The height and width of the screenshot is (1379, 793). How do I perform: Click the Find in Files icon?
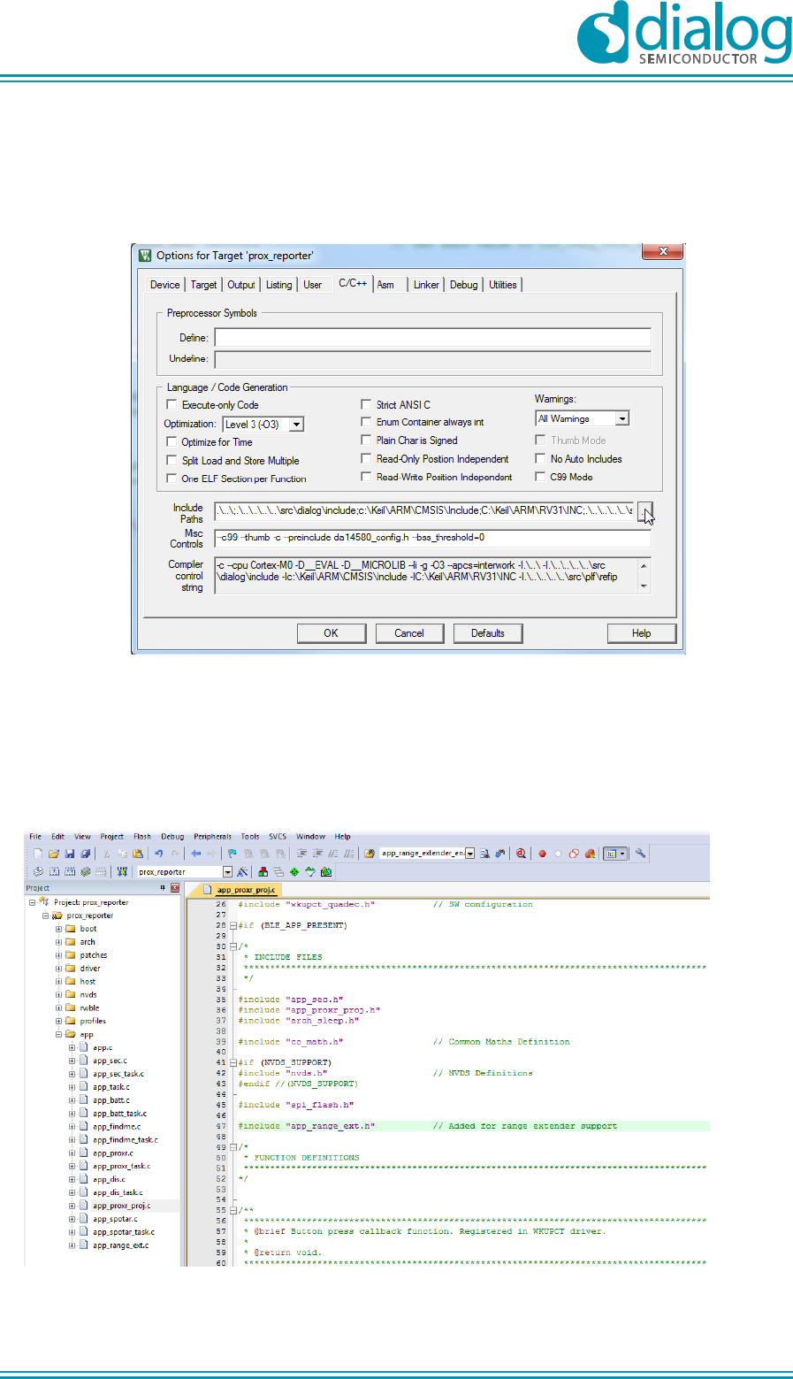[370, 854]
